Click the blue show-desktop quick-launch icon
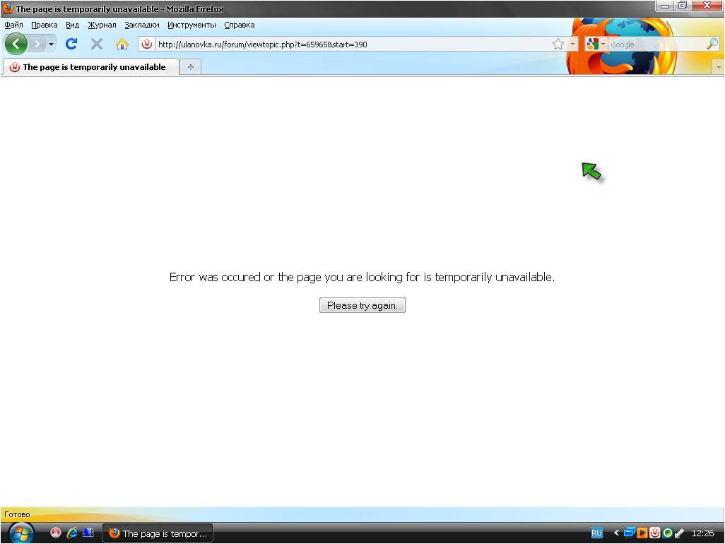 [x=88, y=533]
